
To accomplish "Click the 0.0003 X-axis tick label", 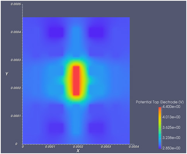I will click(x=106, y=147).
